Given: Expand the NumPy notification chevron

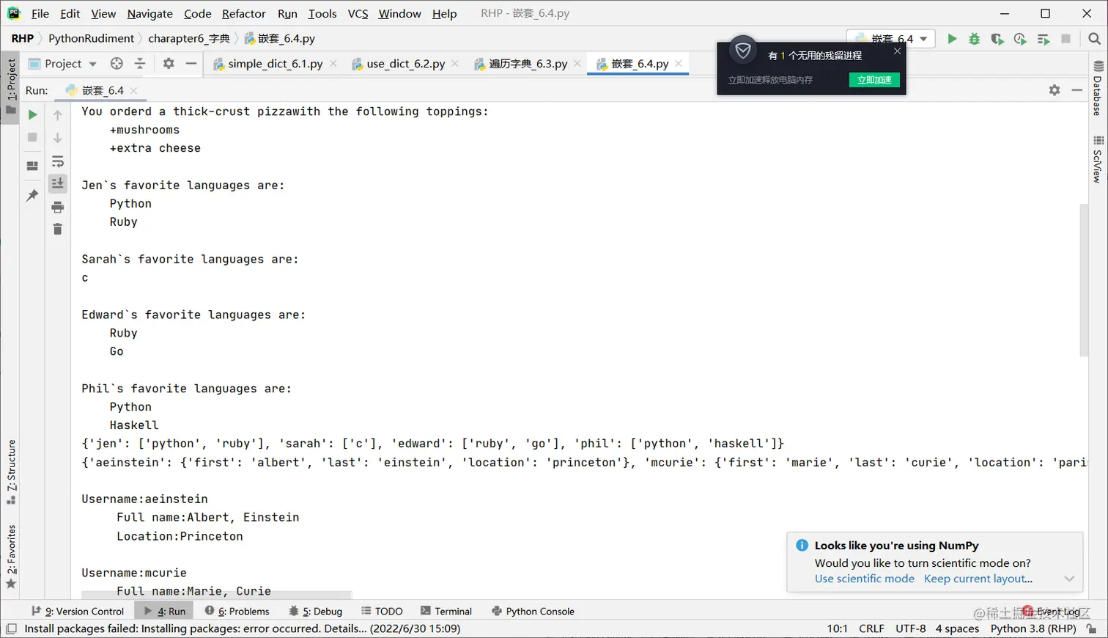Looking at the screenshot, I should tap(1069, 579).
